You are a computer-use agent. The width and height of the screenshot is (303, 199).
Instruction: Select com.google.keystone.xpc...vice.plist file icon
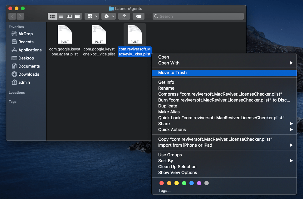(99, 35)
